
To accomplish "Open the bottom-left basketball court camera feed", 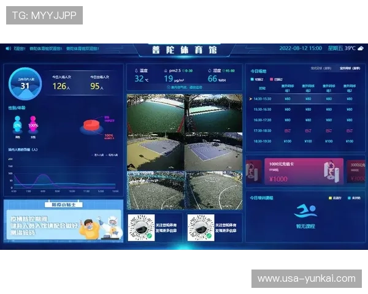I will click(x=156, y=190).
